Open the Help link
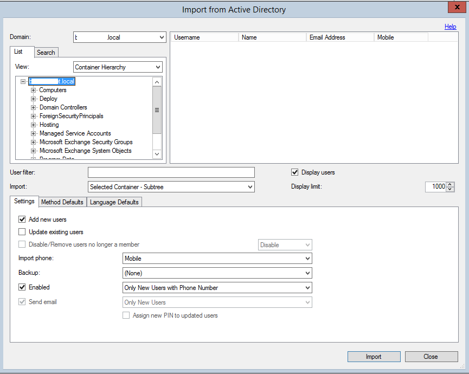 [450, 27]
